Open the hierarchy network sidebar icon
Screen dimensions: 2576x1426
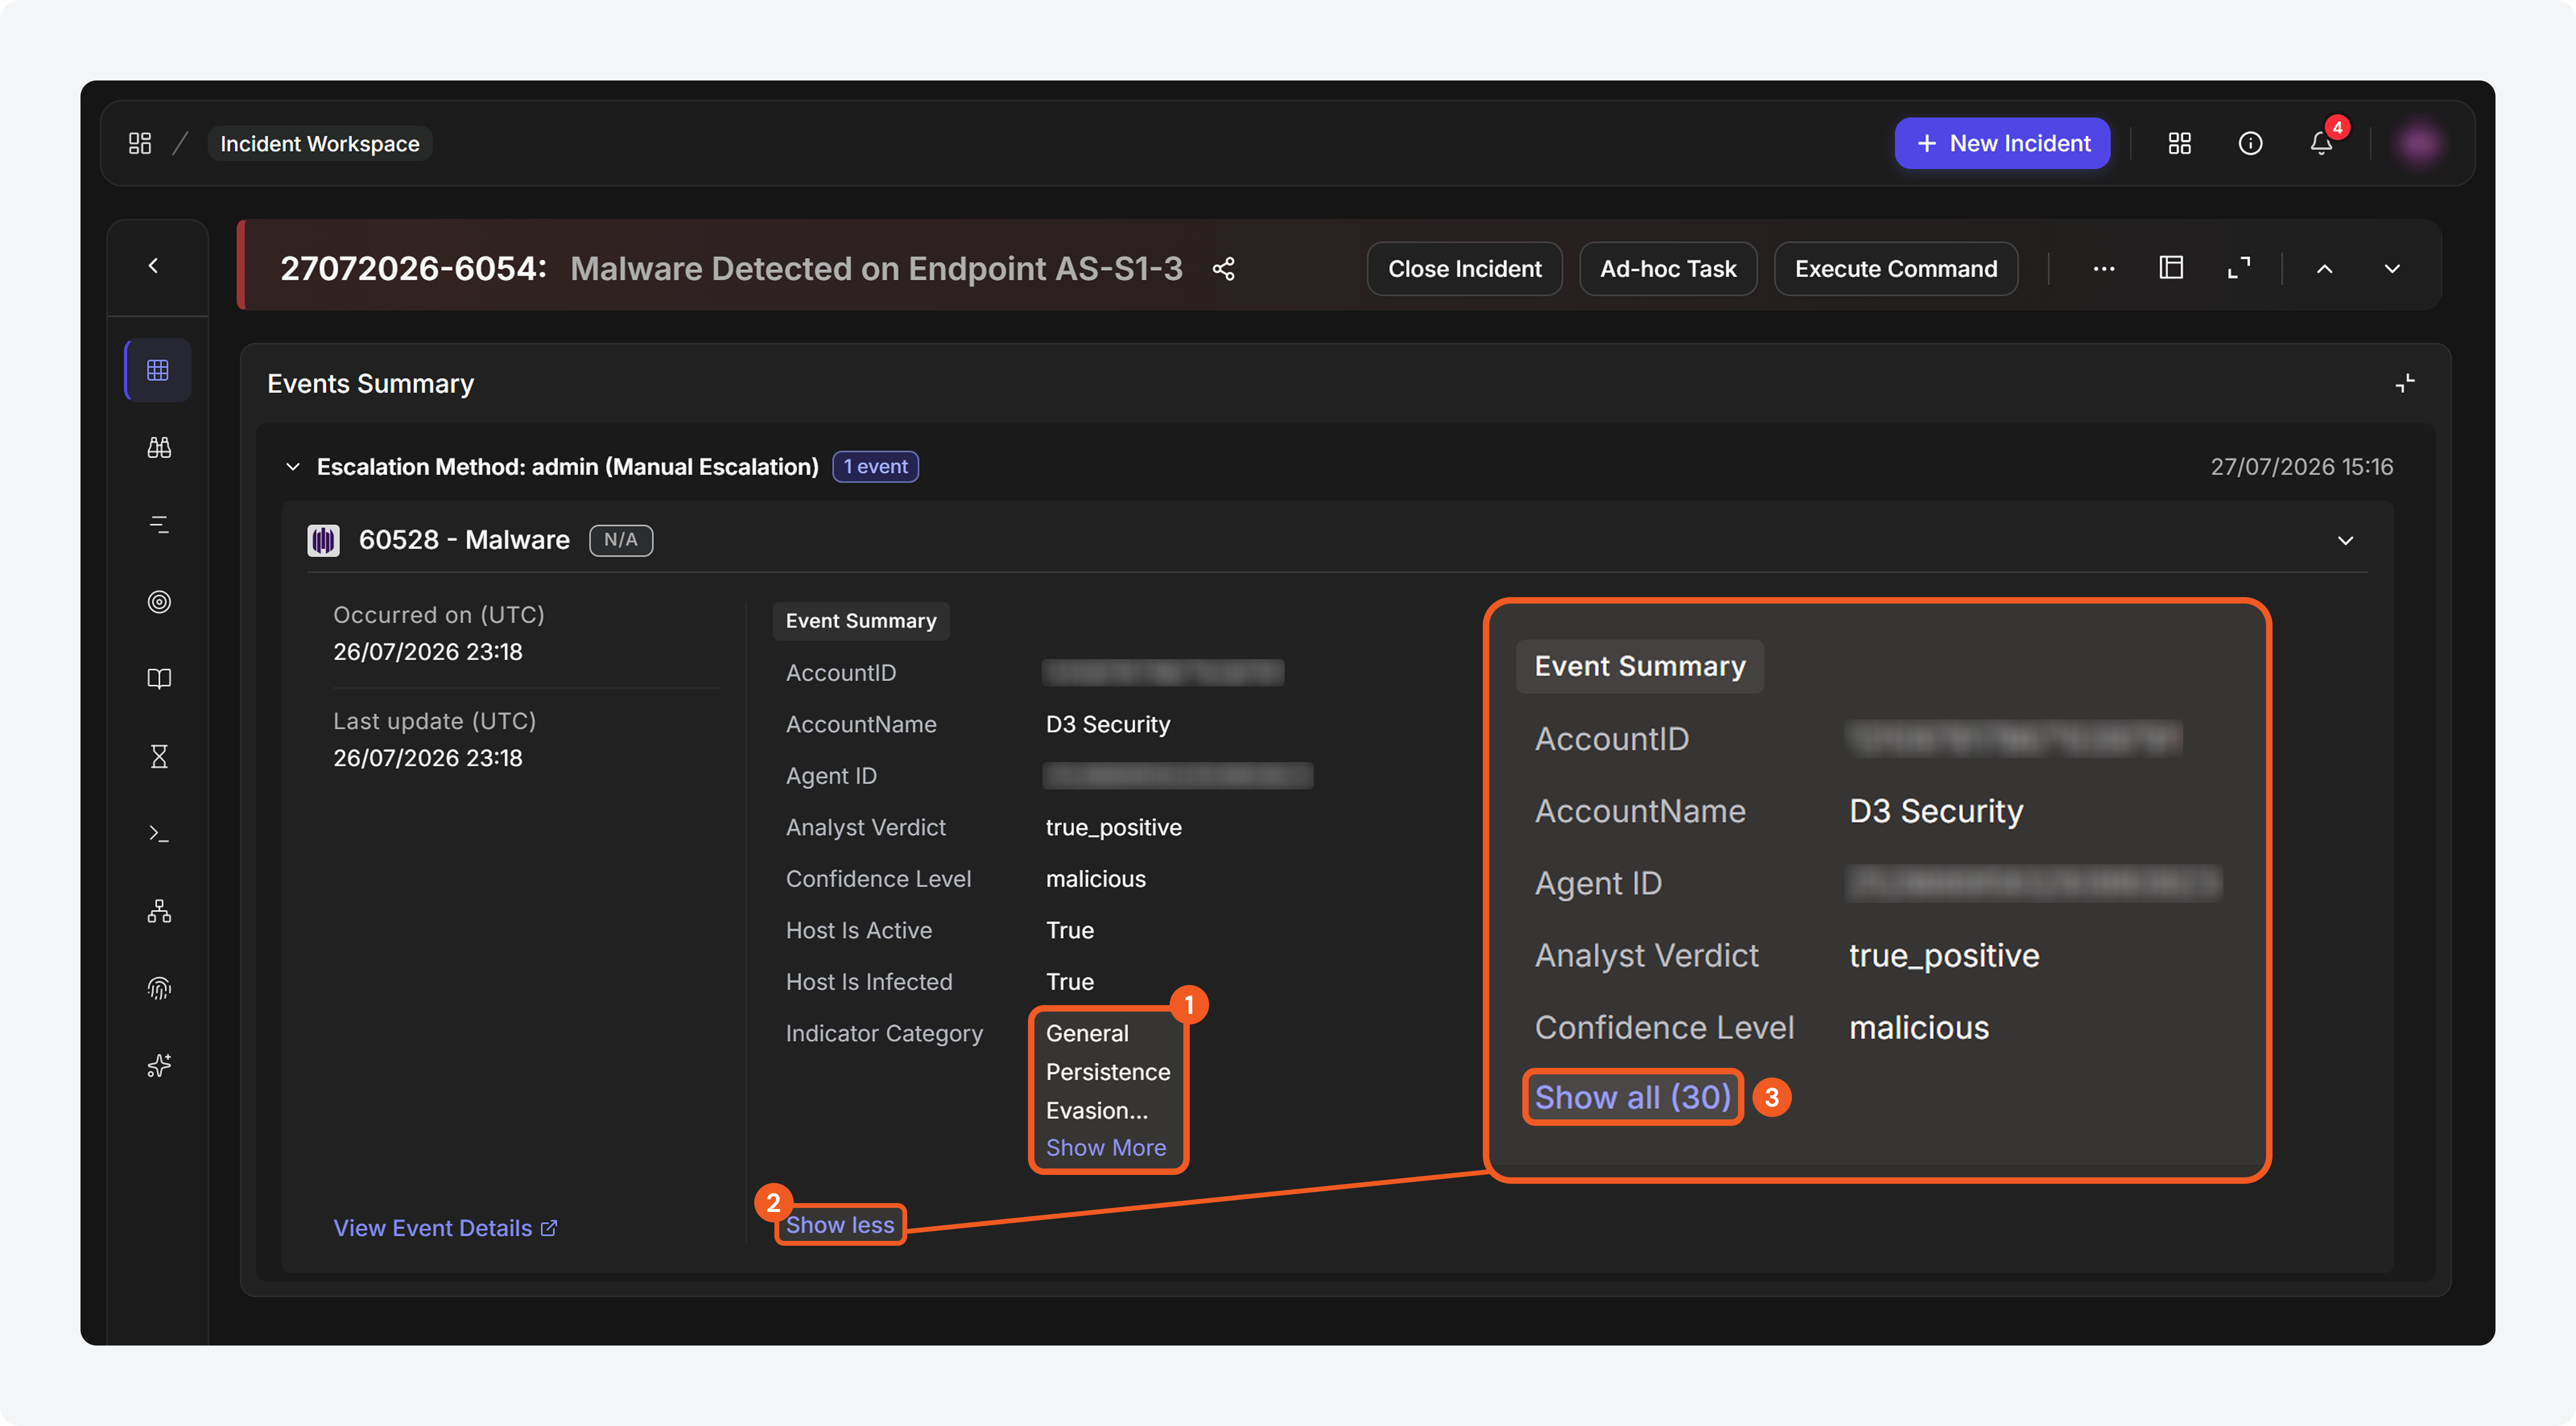[159, 911]
